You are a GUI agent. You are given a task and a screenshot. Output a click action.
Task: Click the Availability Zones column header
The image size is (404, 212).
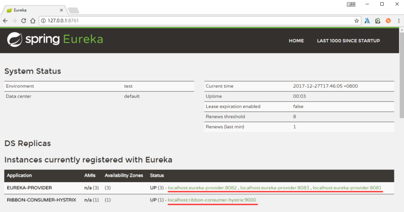pyautogui.click(x=124, y=176)
